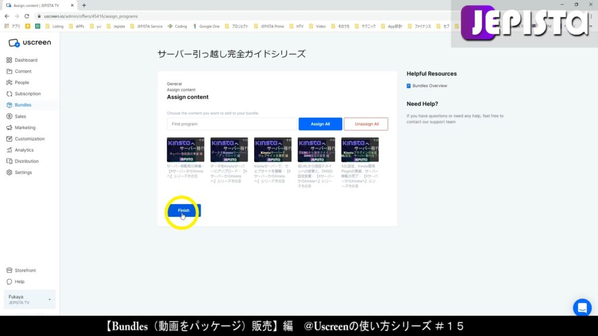Click the Bundles box icon

9,105
